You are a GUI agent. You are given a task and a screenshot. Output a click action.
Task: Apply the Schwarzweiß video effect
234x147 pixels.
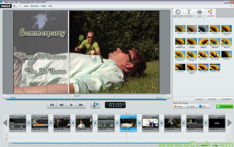(x=203, y=29)
